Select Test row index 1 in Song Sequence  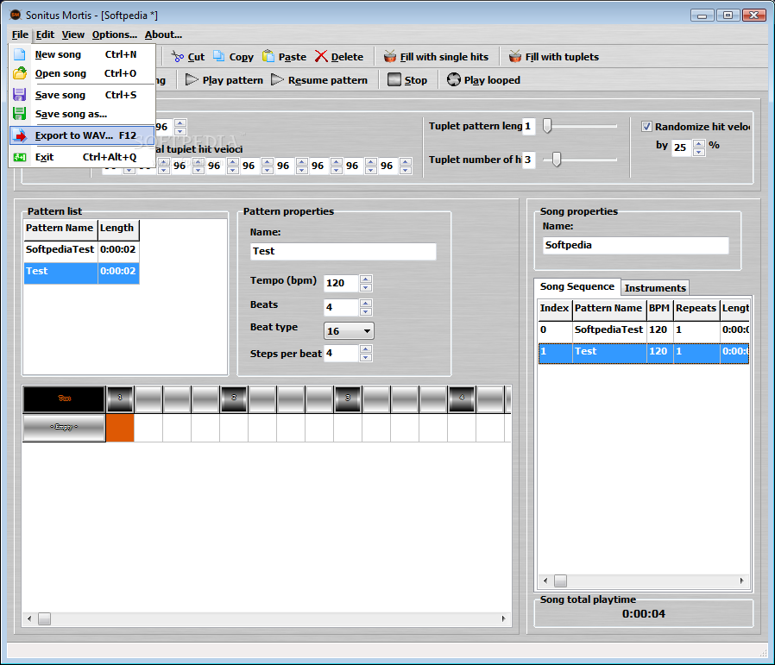[x=644, y=354]
